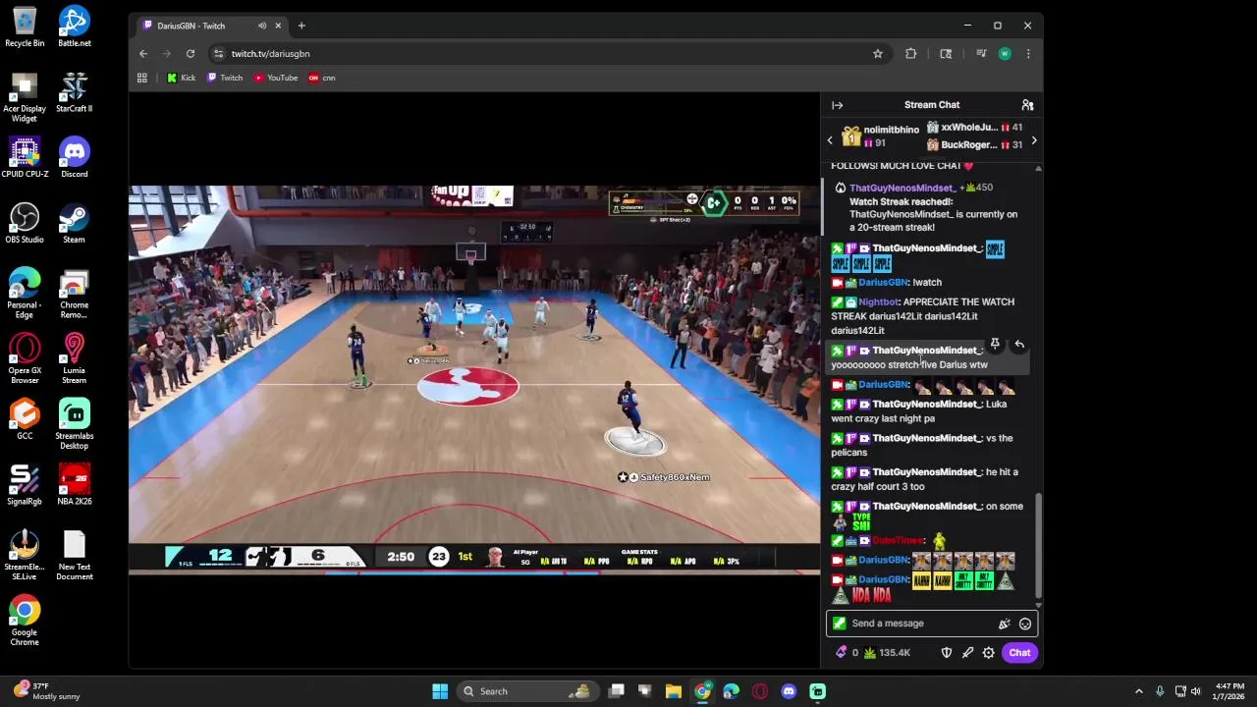The width and height of the screenshot is (1257, 707).
Task: Select the New Text Document file
Action: 74,556
